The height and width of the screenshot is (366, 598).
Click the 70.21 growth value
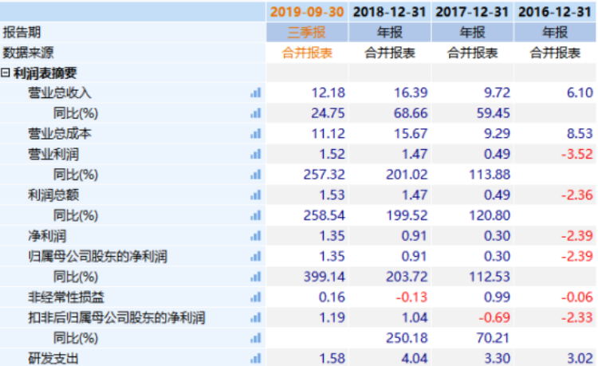(x=493, y=338)
